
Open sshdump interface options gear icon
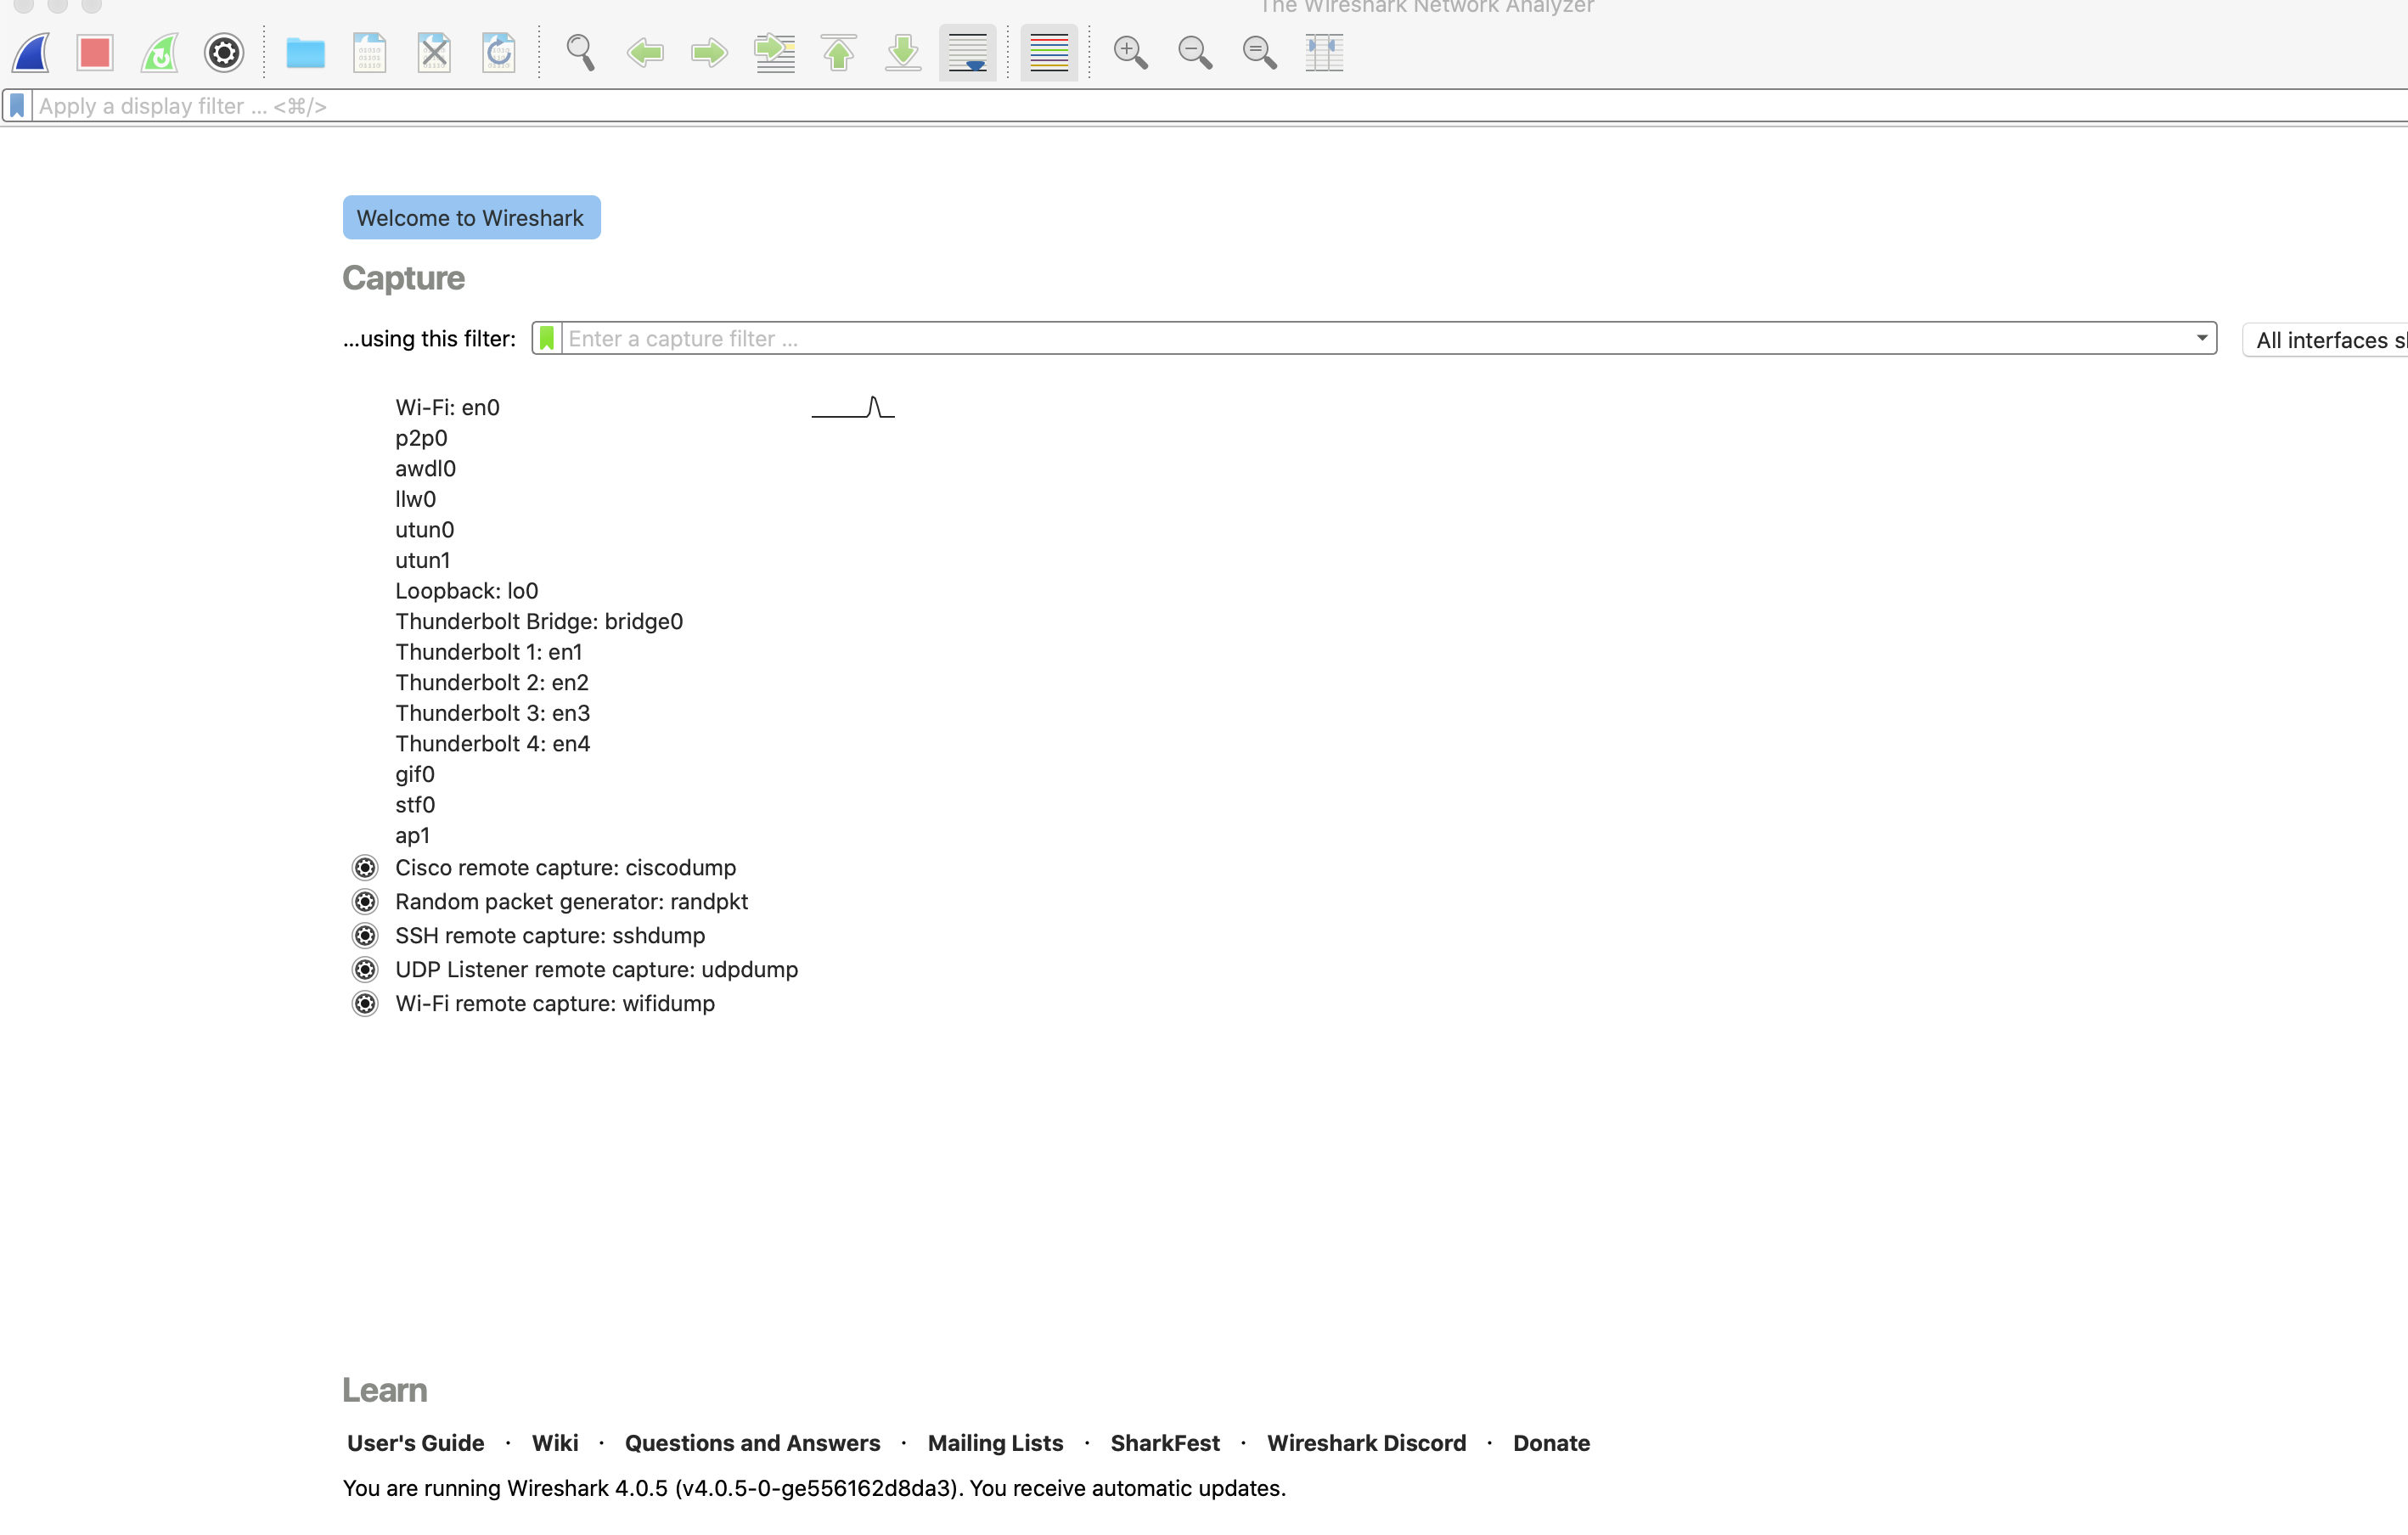(365, 936)
